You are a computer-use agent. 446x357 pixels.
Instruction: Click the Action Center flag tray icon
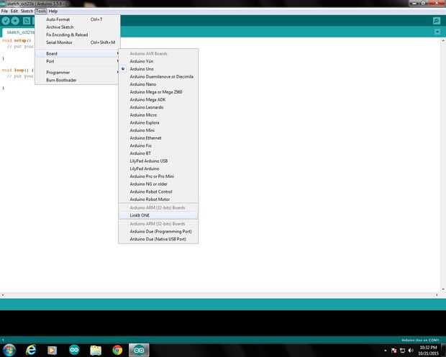[x=394, y=351]
